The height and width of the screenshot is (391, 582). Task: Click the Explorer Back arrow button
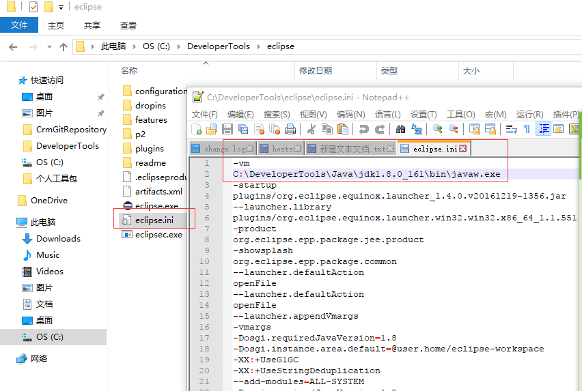pyautogui.click(x=13, y=46)
